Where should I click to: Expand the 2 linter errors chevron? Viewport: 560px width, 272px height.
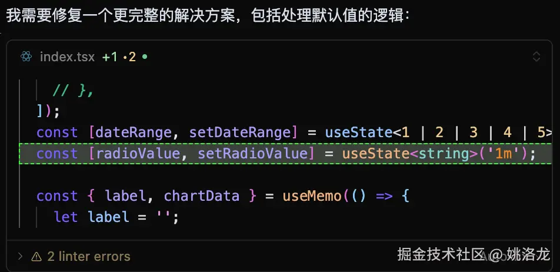click(x=21, y=256)
